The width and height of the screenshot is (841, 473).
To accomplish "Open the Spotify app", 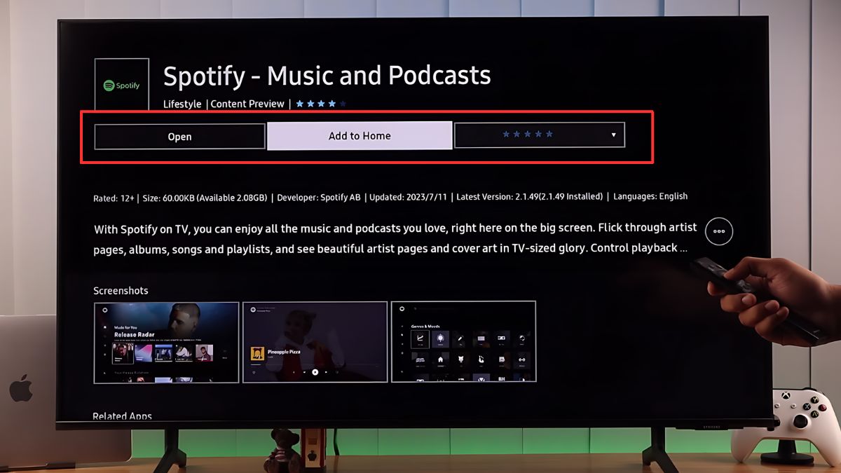I will pyautogui.click(x=179, y=136).
